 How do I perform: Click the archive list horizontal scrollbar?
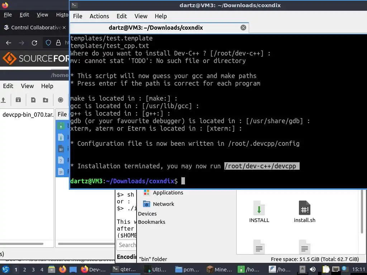click(86, 244)
